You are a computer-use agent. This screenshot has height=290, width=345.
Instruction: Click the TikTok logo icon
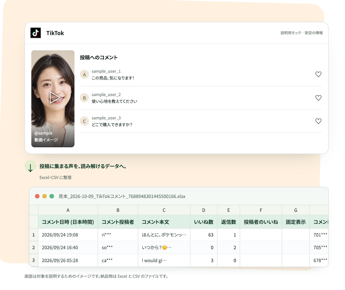(x=36, y=33)
